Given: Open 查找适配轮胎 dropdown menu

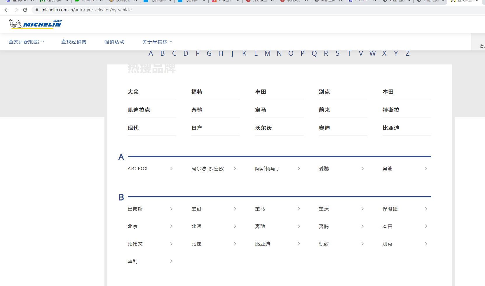Looking at the screenshot, I should pyautogui.click(x=26, y=42).
